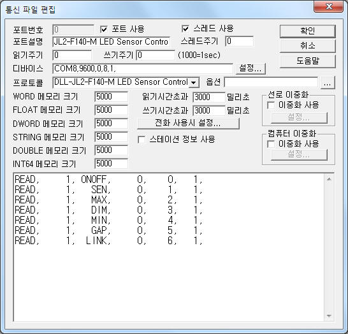This screenshot has width=348, height=334.
Task: Click the ellipsis button beside 옵션 field
Action: coord(328,83)
